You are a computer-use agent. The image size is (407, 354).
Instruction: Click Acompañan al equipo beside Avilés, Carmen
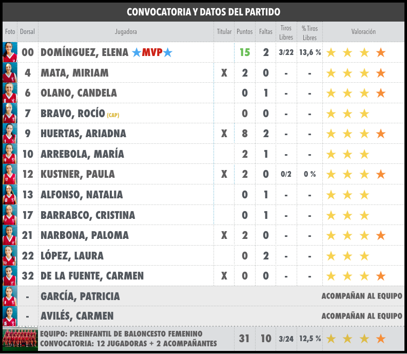[361, 316]
